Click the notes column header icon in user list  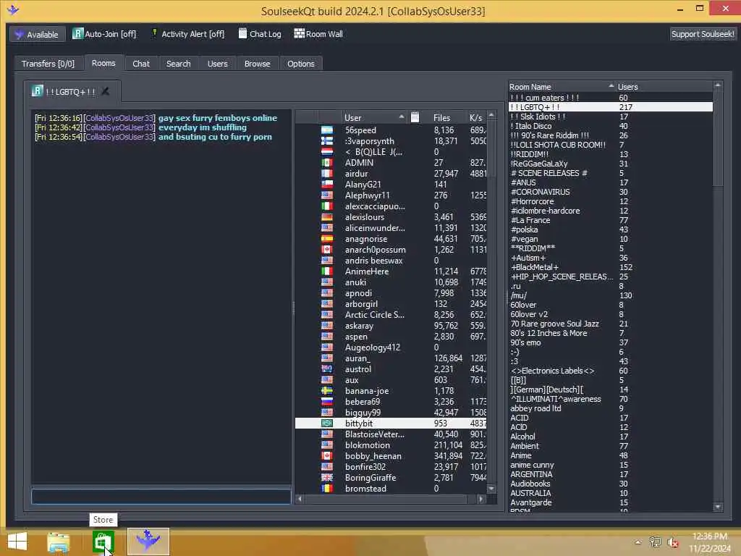(x=415, y=117)
